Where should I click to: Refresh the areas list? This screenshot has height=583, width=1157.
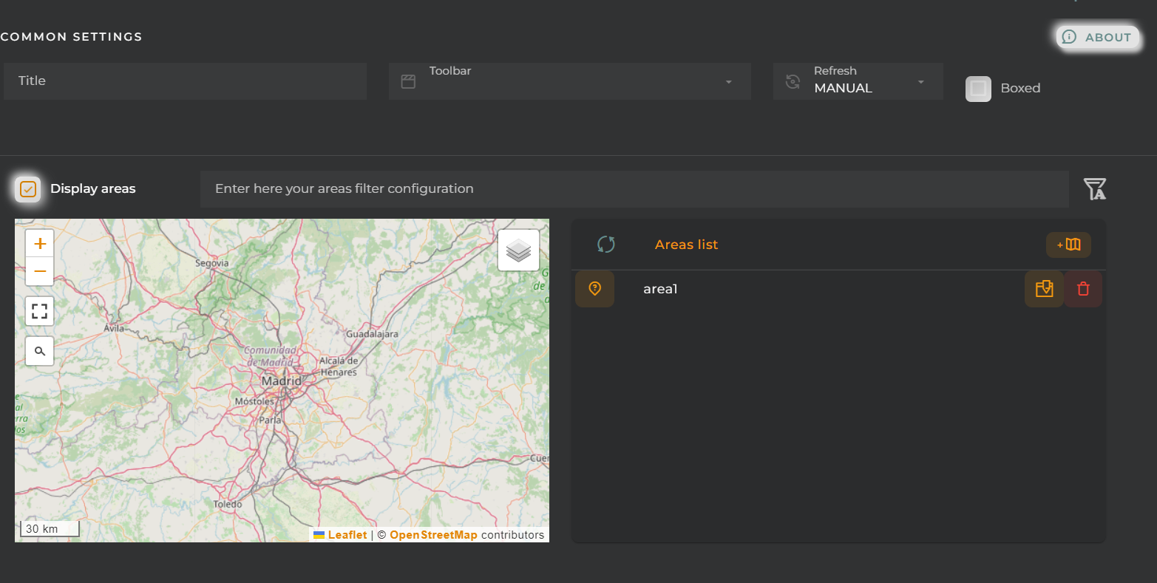605,245
